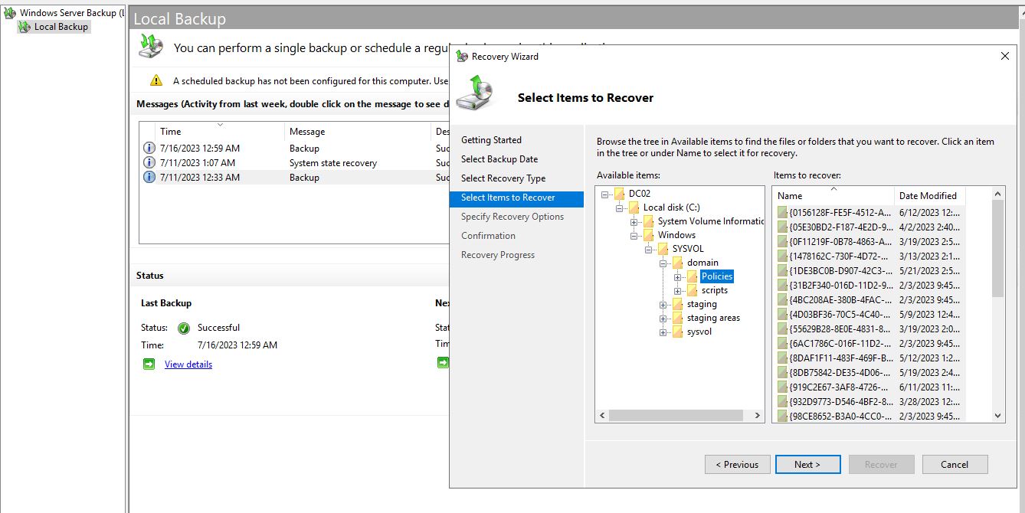
Task: Click info icon for 7/11/2023 1:07 AM message
Action: [x=149, y=162]
